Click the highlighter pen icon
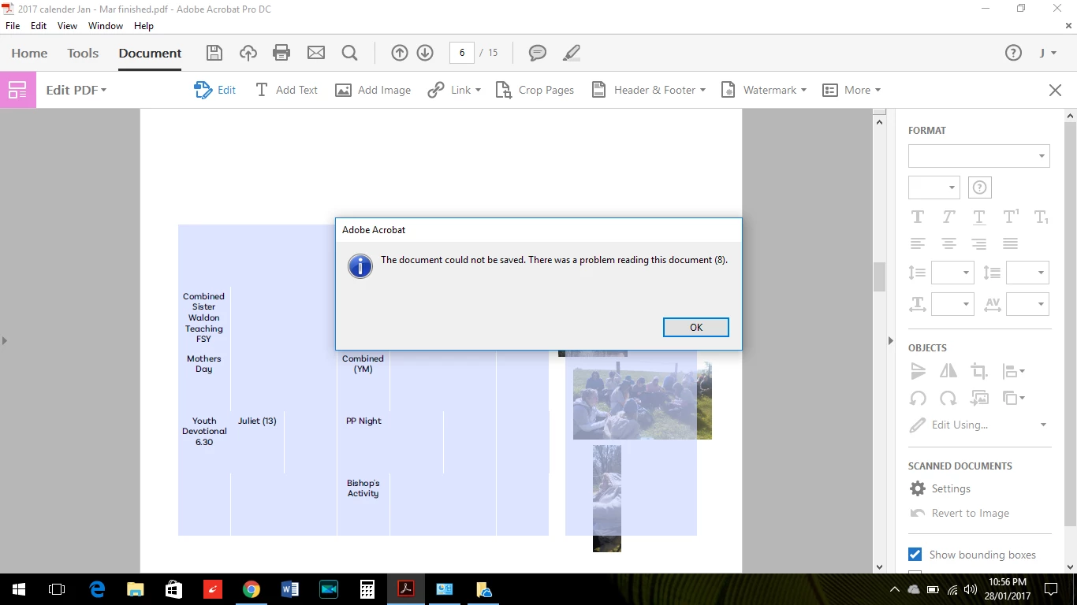 coord(572,53)
